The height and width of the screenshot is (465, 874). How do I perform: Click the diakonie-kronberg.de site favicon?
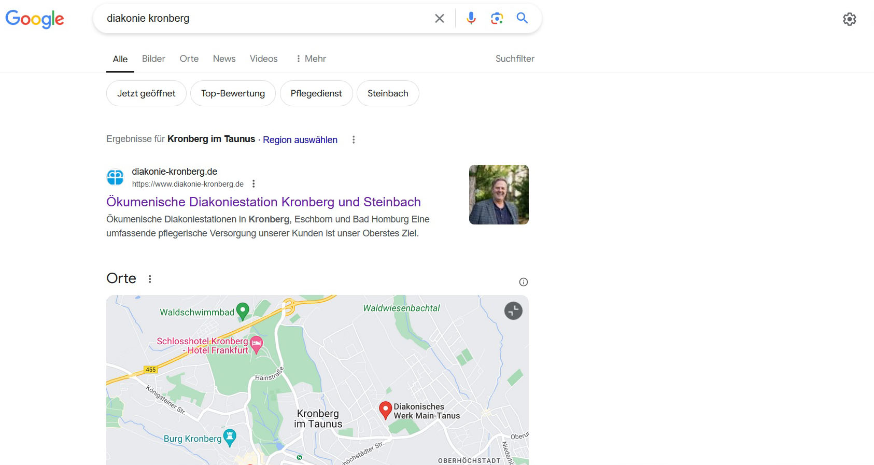(115, 177)
